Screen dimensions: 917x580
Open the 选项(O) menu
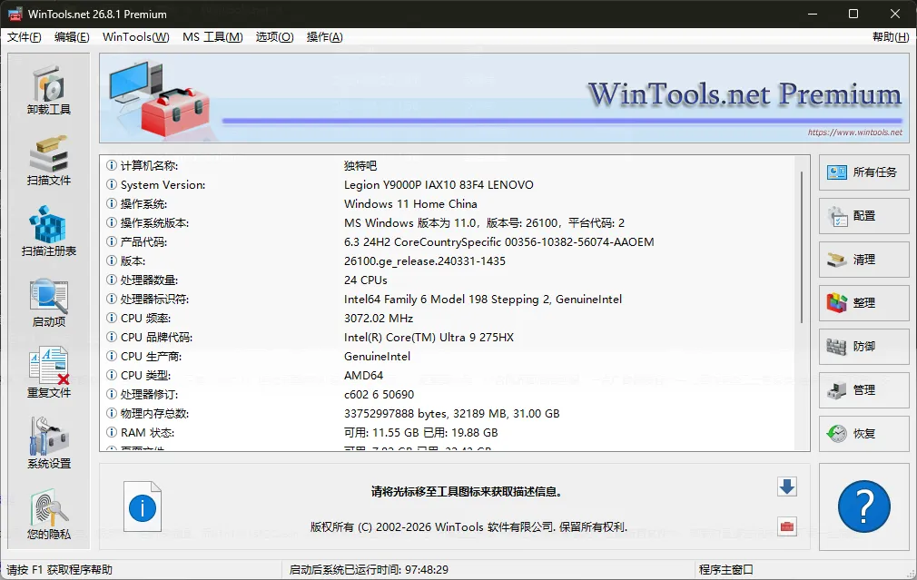tap(274, 37)
